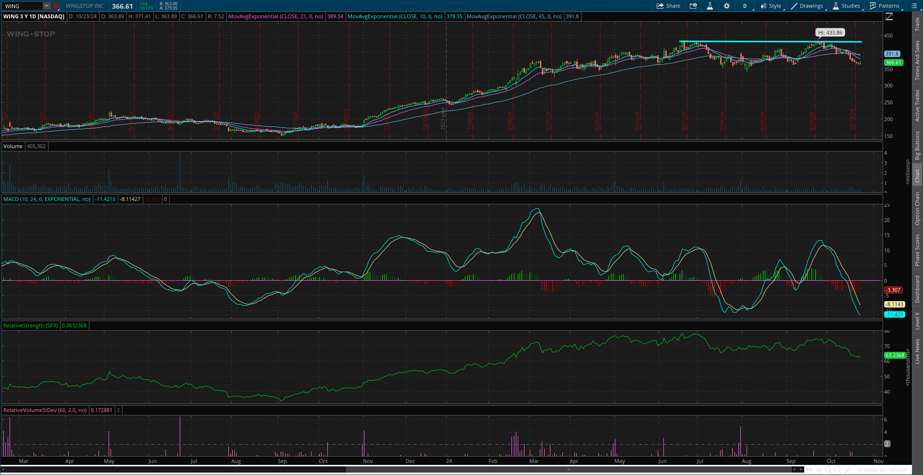
Task: Click the RelativeVolumeStDev value 0.172881
Action: click(x=101, y=410)
